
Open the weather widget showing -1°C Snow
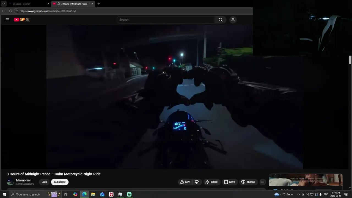pos(284,194)
